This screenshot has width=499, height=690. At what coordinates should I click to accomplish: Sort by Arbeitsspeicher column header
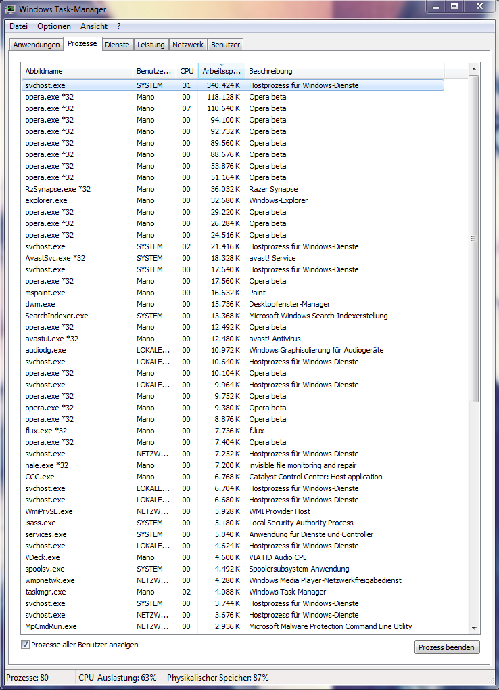pyautogui.click(x=221, y=71)
